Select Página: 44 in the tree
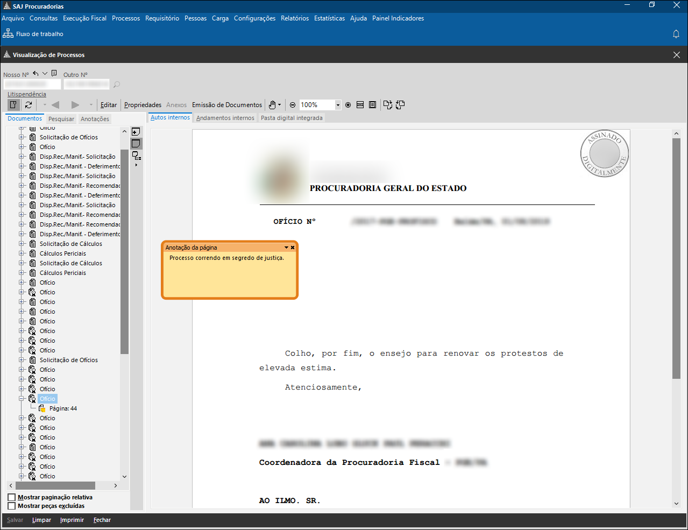The height and width of the screenshot is (530, 688). [63, 408]
